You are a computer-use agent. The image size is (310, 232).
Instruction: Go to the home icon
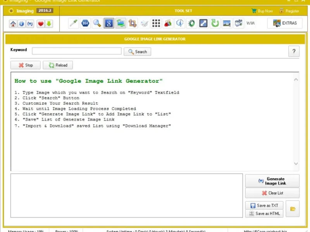coord(14,24)
